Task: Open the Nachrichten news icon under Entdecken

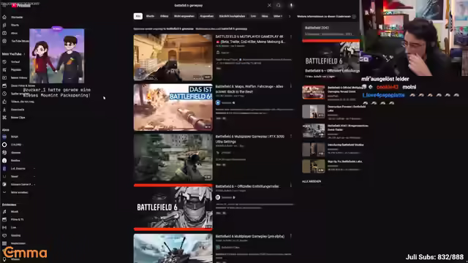Action: (4, 243)
